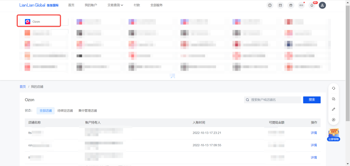
Task: Go to 全部服务 in top navigation
Action: point(157,5)
